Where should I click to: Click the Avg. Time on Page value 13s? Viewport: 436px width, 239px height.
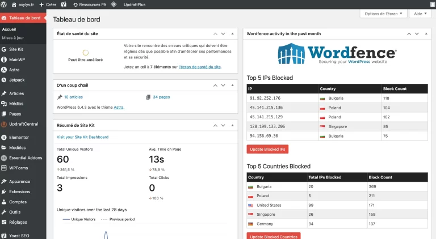point(157,159)
